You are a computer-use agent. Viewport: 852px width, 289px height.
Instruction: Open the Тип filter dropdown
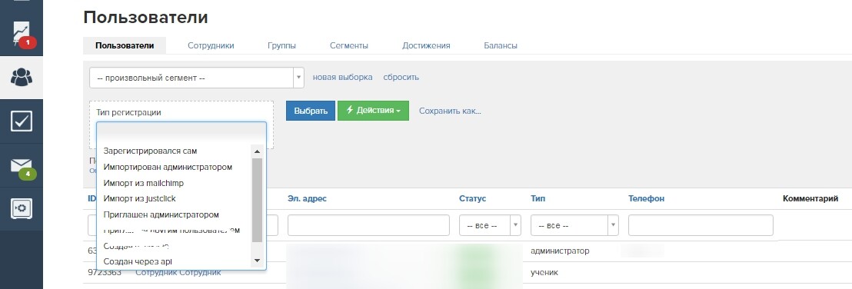(x=574, y=225)
